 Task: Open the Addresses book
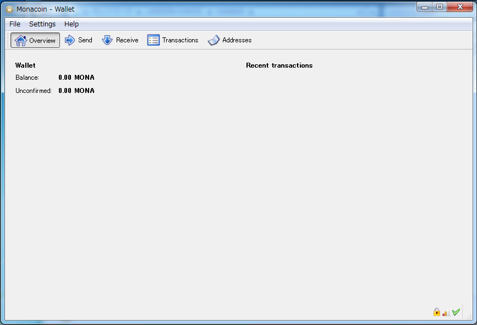229,40
